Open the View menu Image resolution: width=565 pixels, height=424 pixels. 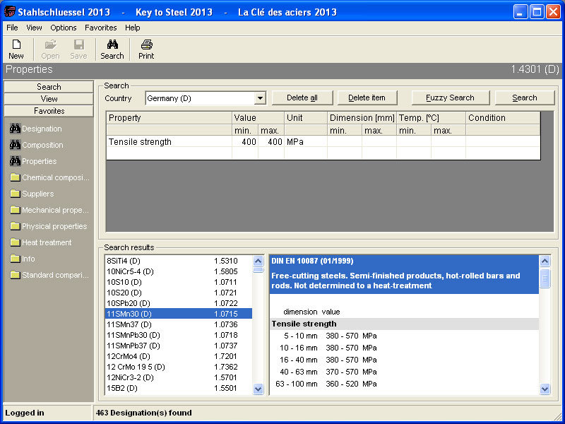[x=34, y=28]
